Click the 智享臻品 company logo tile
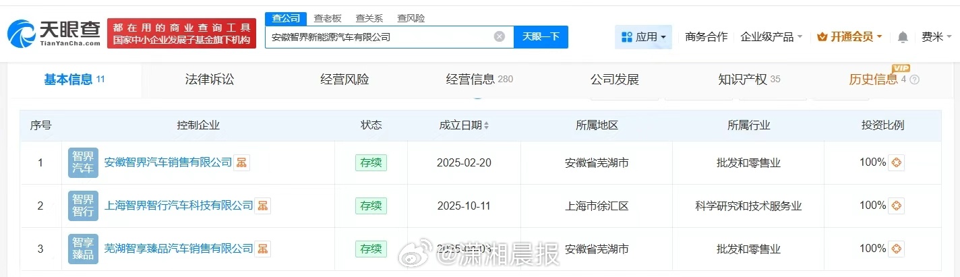Image resolution: width=960 pixels, height=277 pixels. [83, 249]
